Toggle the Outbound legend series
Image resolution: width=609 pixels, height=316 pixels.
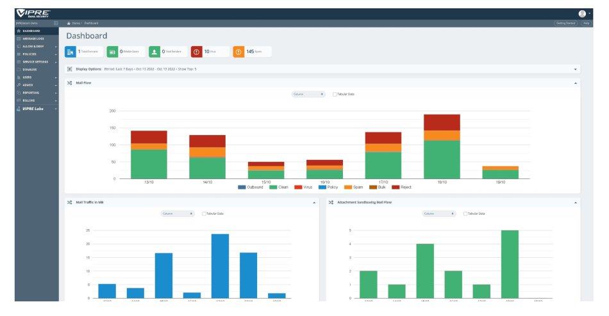point(251,187)
